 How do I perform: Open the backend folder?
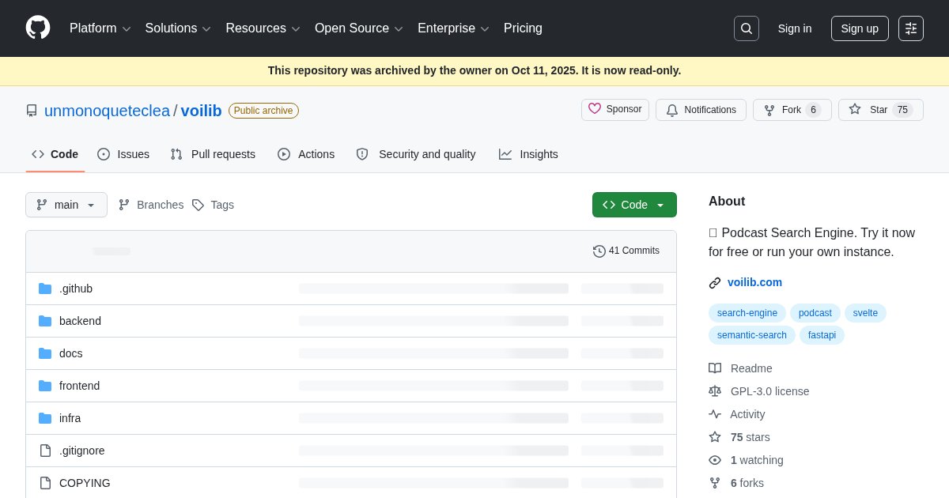coord(80,321)
